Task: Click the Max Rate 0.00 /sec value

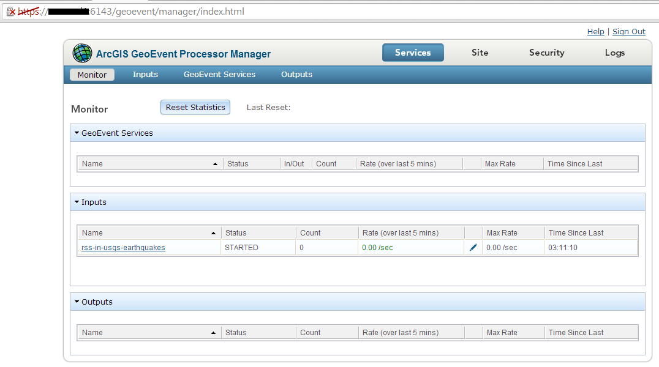Action: [502, 248]
